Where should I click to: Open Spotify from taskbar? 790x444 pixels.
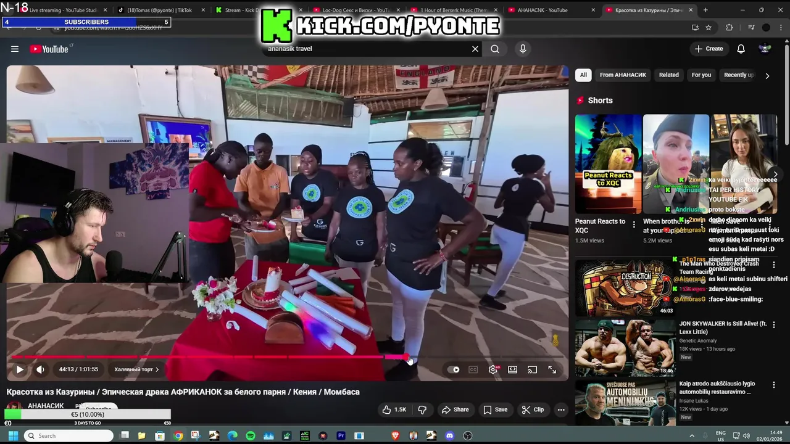tap(251, 436)
